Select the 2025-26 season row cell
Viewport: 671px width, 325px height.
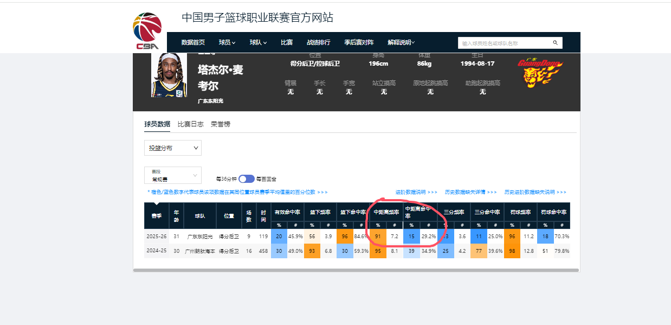[157, 237]
